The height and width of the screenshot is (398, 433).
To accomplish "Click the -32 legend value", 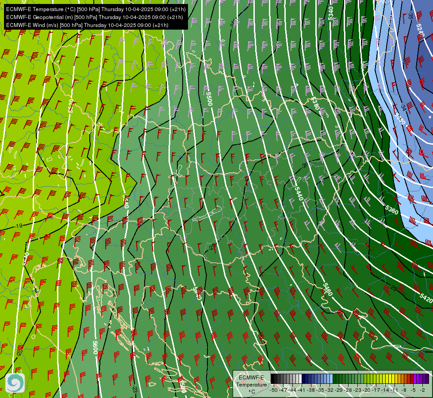I will [330, 390].
